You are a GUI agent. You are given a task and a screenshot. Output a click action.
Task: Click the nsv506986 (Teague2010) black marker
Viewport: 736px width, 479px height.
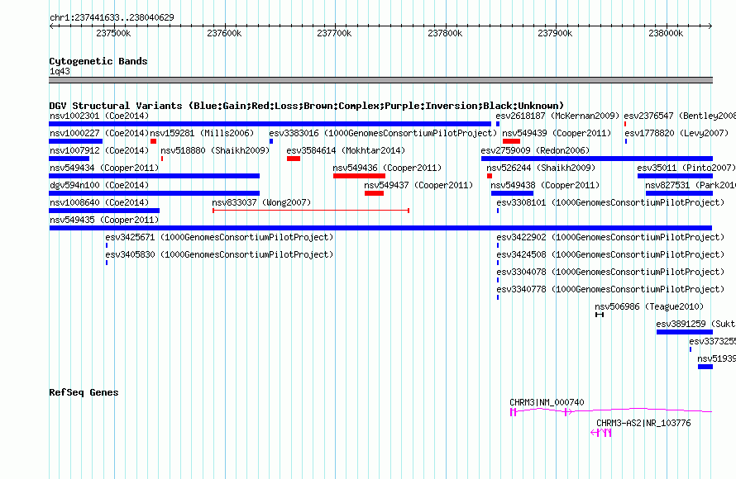[x=600, y=315]
